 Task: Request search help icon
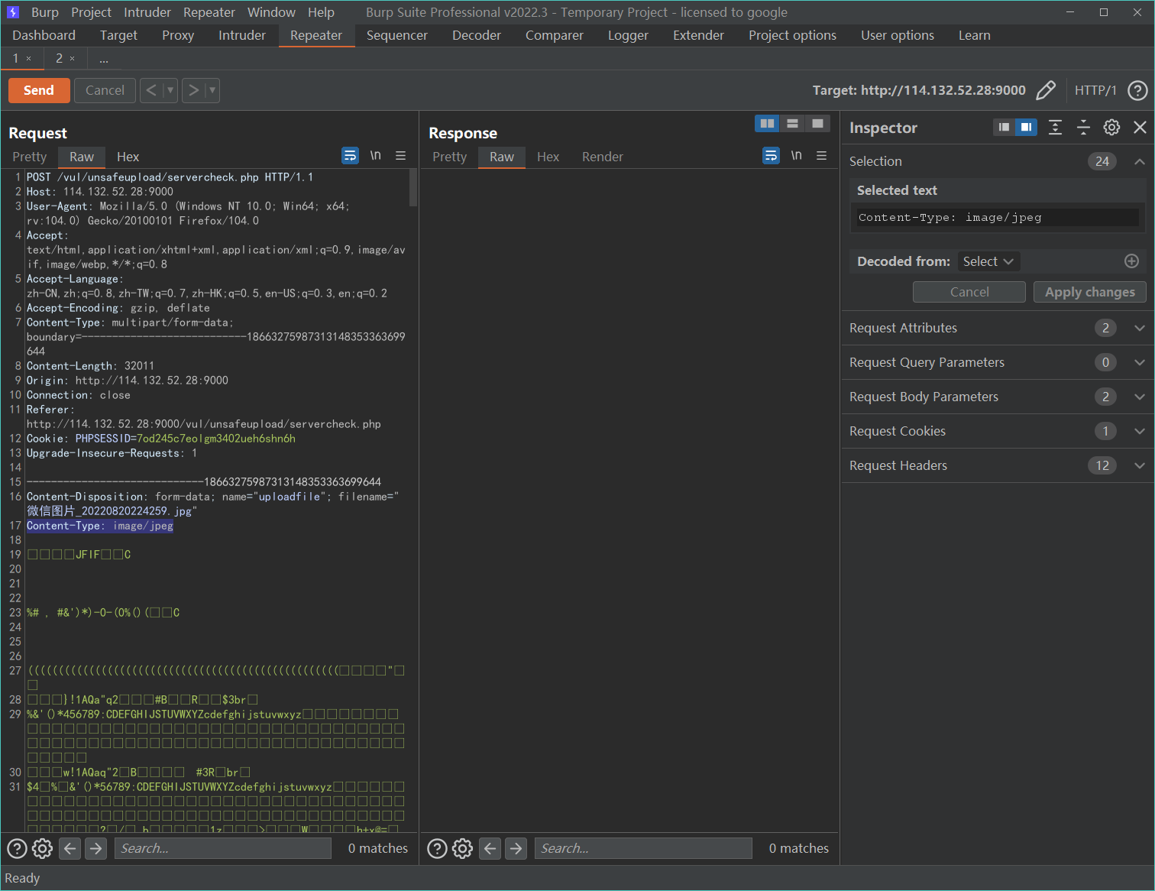[x=17, y=848]
